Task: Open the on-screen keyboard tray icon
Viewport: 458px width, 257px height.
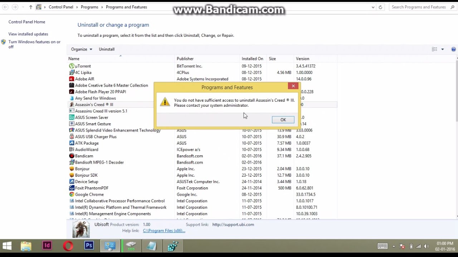Action: [x=383, y=246]
